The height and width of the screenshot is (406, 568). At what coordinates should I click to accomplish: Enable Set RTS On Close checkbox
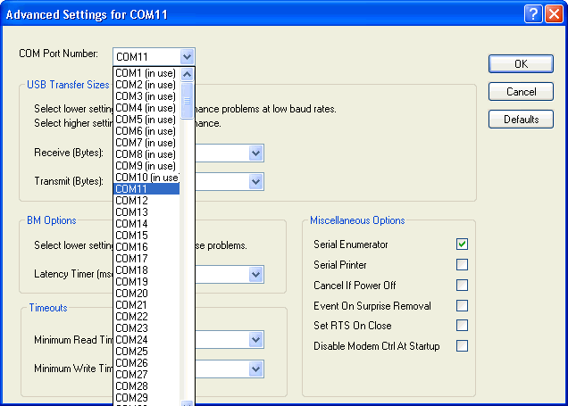462,326
